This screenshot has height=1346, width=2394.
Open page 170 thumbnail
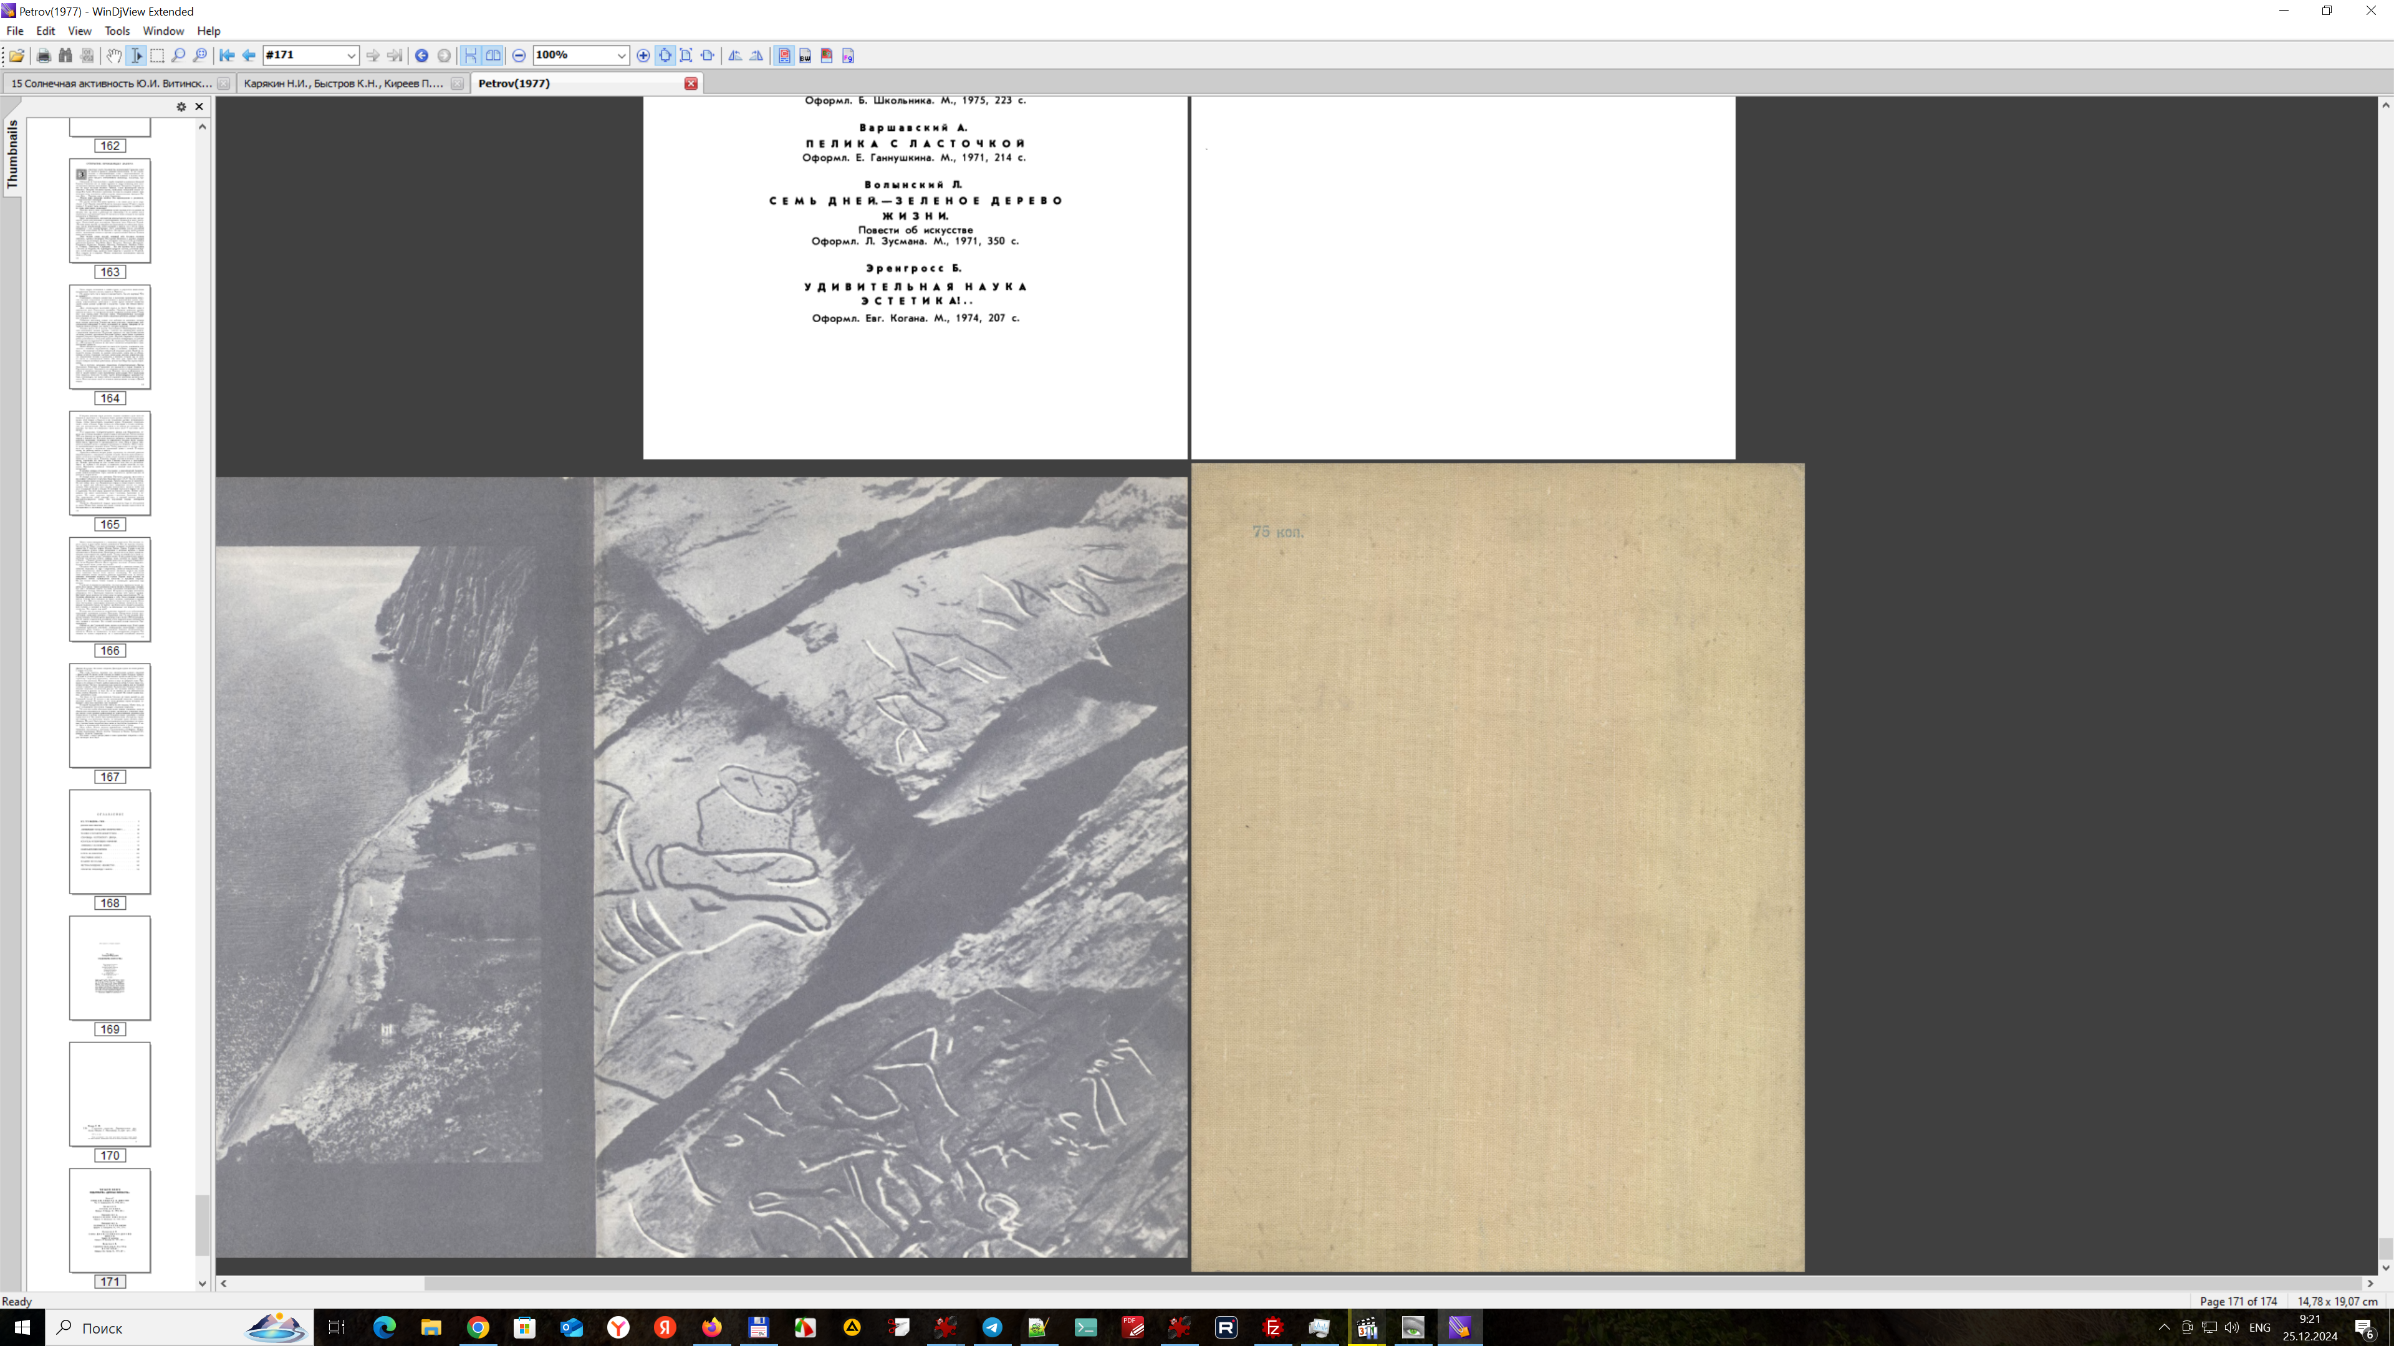pyautogui.click(x=110, y=1094)
